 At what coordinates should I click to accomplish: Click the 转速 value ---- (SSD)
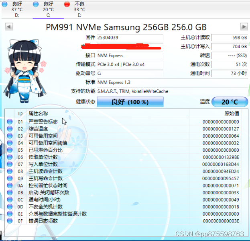230,56
